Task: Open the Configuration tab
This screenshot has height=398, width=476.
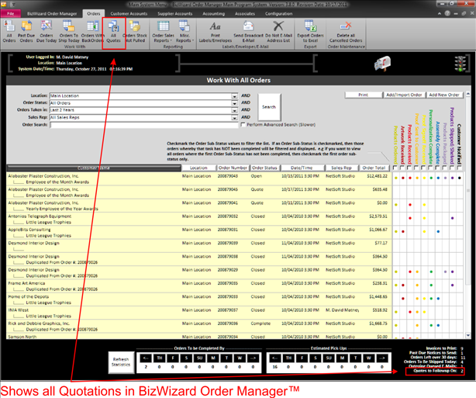Action: tap(278, 14)
